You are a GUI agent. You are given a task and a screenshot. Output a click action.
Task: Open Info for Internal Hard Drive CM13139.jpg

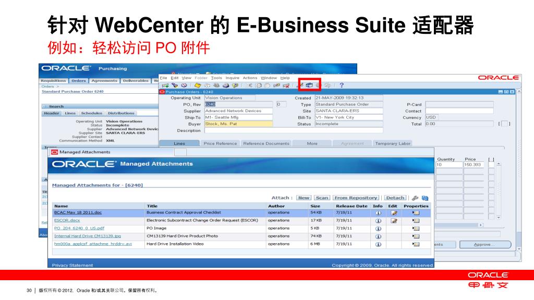[x=378, y=236]
